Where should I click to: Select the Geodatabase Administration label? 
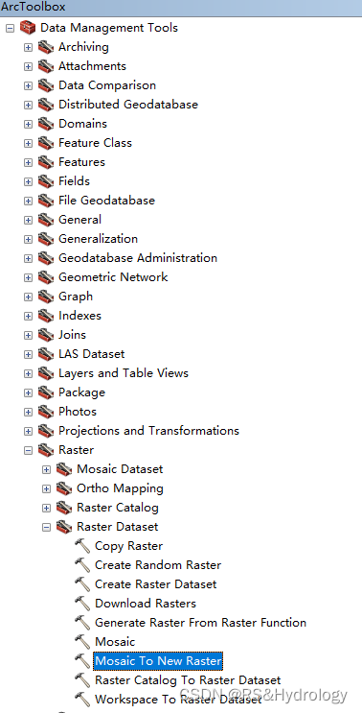(x=138, y=258)
